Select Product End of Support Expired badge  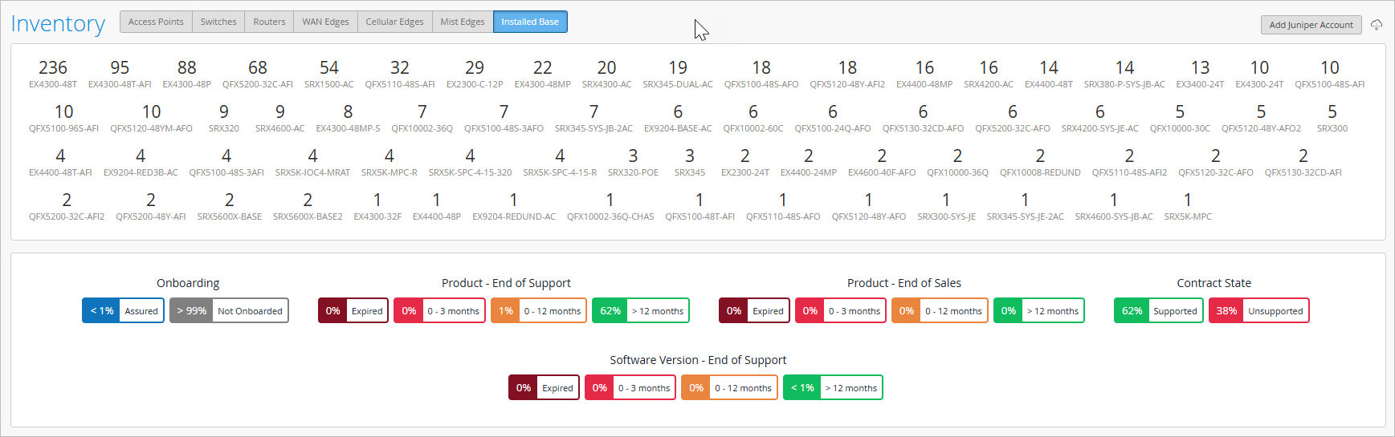pos(353,310)
